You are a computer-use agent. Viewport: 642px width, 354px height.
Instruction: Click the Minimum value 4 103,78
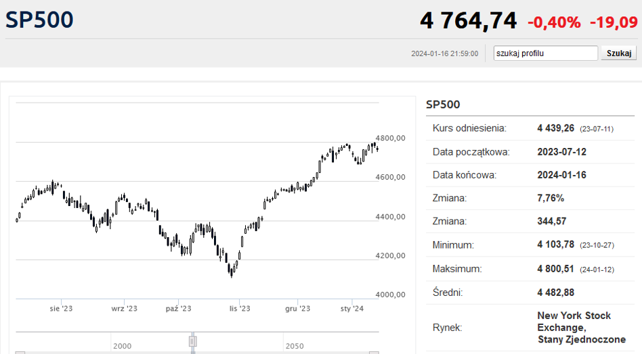coord(555,245)
